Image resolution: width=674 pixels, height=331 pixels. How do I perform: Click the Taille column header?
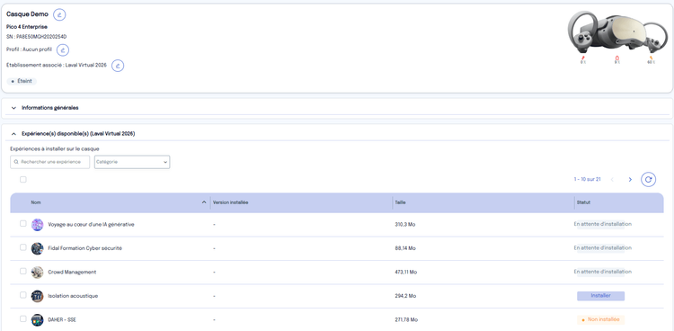click(400, 202)
